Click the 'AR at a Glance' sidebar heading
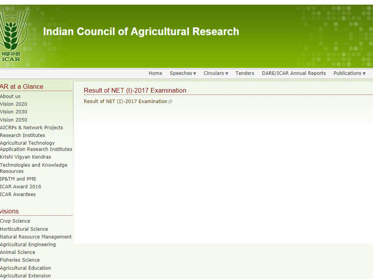 (21, 86)
